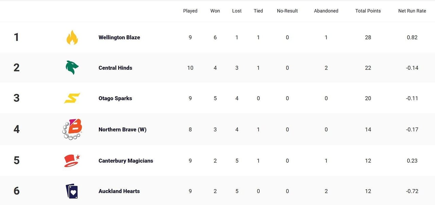Click the Tied column header
This screenshot has width=435, height=205.
tap(258, 11)
